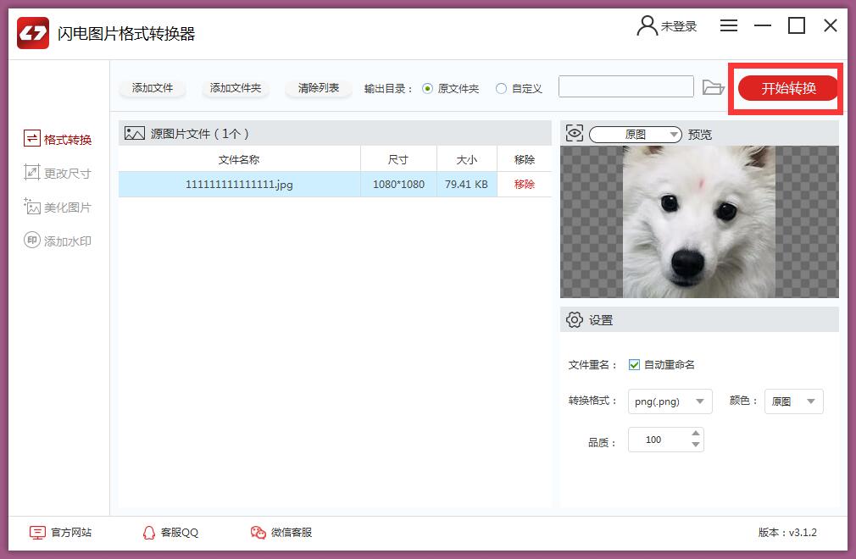Click the 清除列表 button
The image size is (856, 559).
[319, 88]
